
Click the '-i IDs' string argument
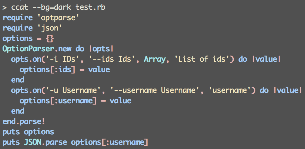[62, 59]
